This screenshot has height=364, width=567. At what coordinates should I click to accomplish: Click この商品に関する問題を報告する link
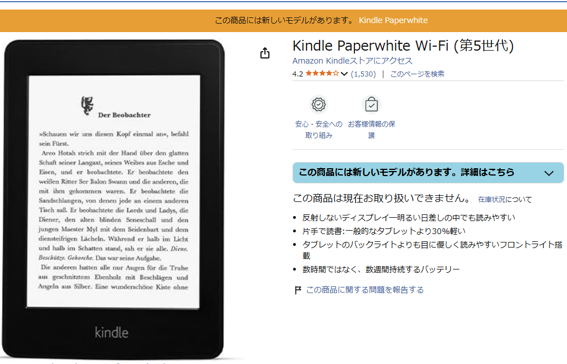point(365,290)
